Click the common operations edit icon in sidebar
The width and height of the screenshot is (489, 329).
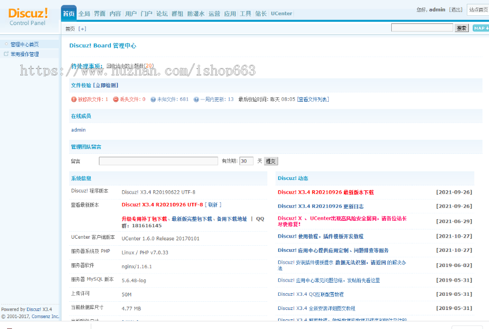[x=6, y=54]
